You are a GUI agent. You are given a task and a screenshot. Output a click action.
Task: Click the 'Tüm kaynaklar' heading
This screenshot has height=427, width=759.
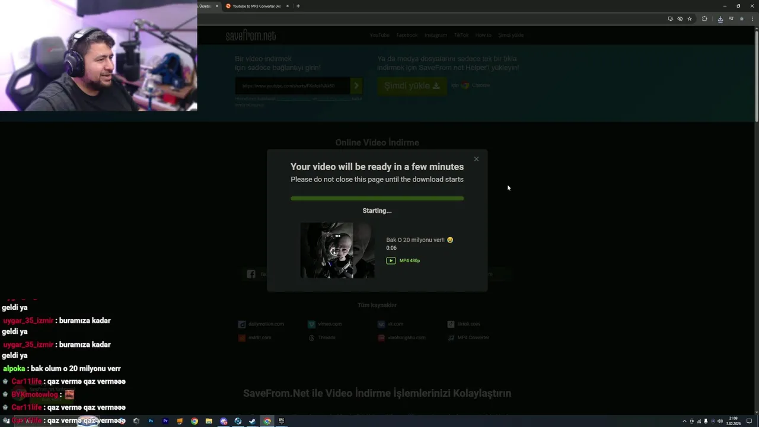(x=377, y=305)
